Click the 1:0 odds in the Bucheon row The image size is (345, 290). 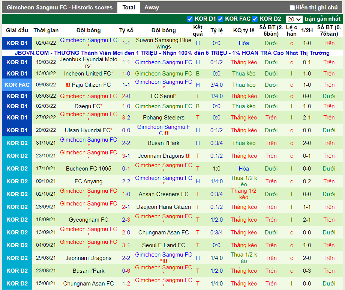[216, 169]
